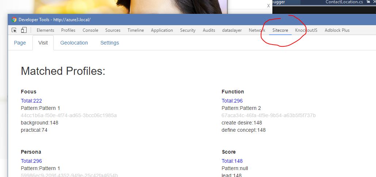Click Total:148 under Score
This screenshot has height=177, width=376.
tap(232, 161)
